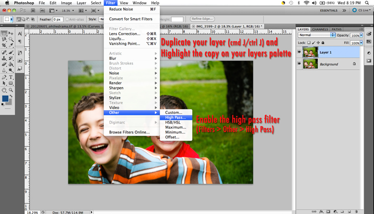
Task: Select the Move tool
Action: click(11, 34)
